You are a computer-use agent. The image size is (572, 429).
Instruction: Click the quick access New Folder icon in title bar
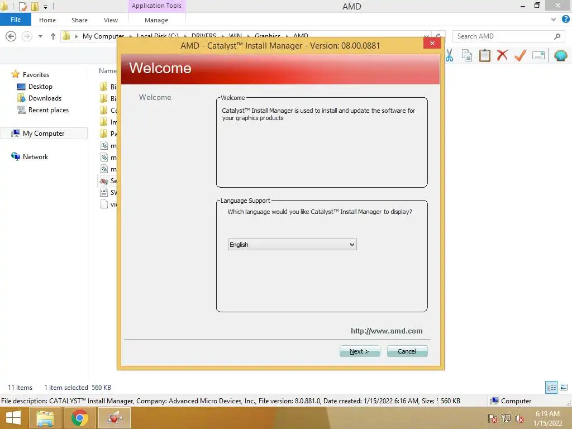point(35,6)
